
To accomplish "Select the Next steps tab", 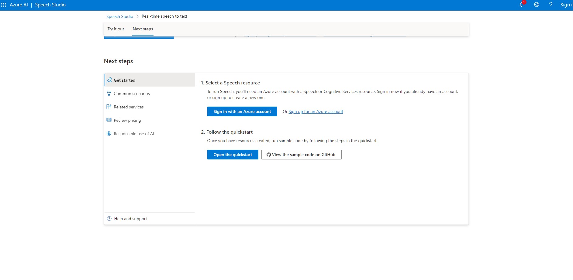I will [x=143, y=29].
